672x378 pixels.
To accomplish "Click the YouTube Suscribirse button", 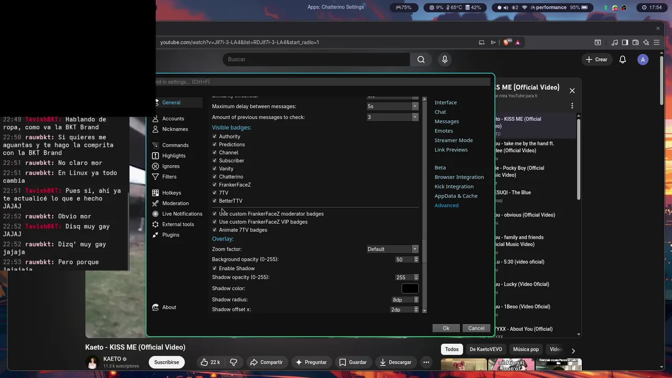I will (x=166, y=362).
